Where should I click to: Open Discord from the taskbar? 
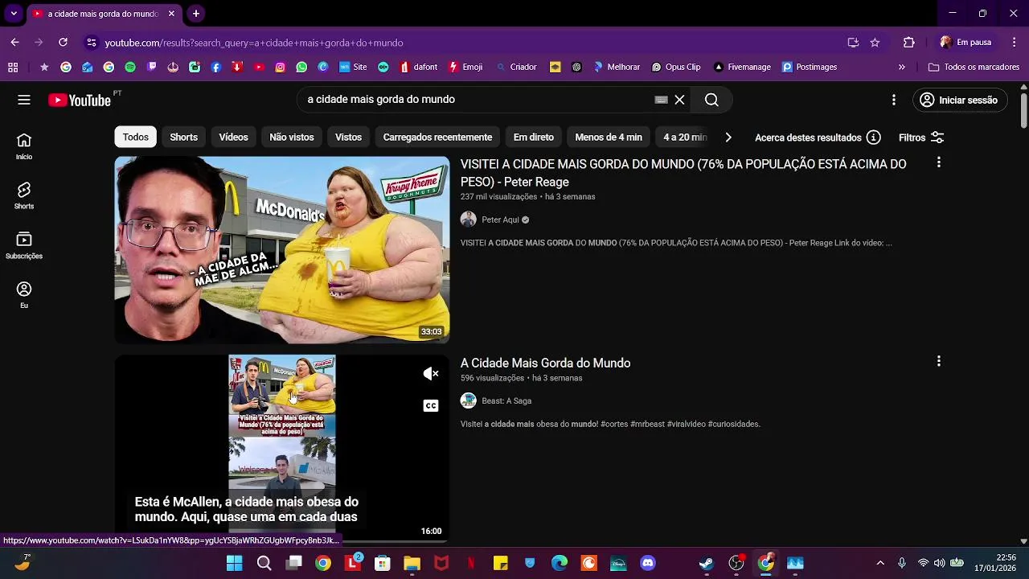pyautogui.click(x=648, y=563)
